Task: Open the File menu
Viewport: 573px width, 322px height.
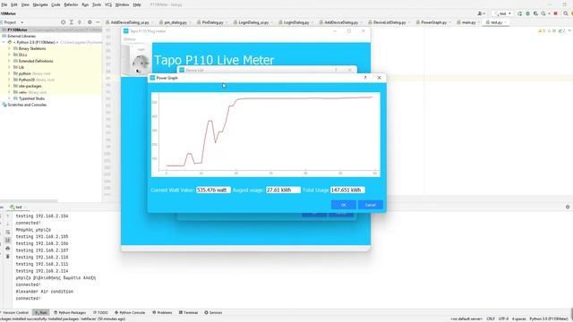Action: coord(4,4)
